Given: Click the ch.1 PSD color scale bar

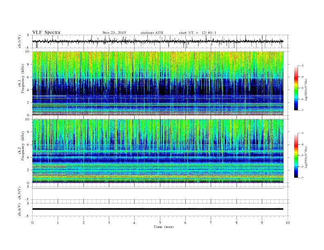Looking at the screenshot, I should click(x=296, y=88).
